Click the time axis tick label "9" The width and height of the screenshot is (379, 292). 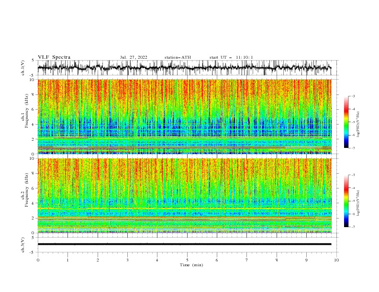pos(306,260)
